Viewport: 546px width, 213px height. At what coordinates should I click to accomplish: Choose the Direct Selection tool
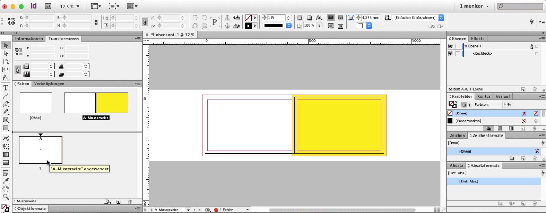(6, 53)
